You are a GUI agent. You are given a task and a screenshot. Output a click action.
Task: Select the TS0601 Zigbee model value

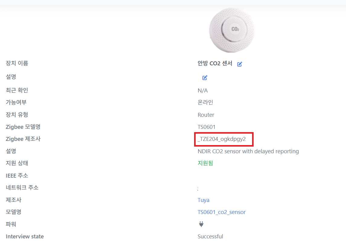pyautogui.click(x=206, y=127)
